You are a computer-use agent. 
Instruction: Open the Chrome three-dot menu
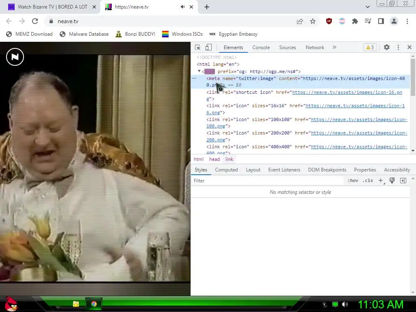click(x=407, y=21)
